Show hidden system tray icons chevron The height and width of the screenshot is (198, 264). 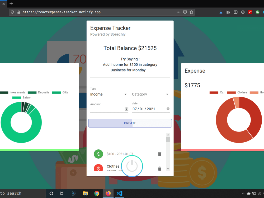click(243, 194)
